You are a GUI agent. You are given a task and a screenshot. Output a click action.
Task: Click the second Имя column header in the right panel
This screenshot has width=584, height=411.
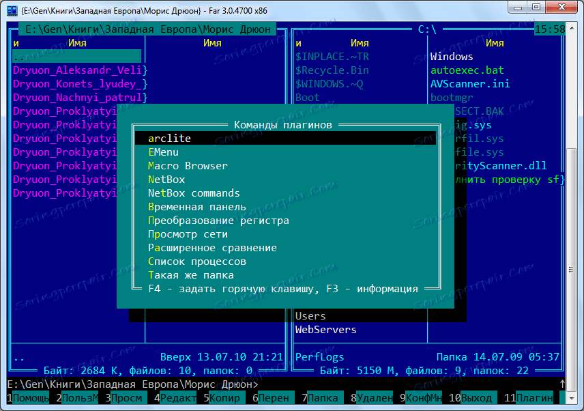click(495, 43)
